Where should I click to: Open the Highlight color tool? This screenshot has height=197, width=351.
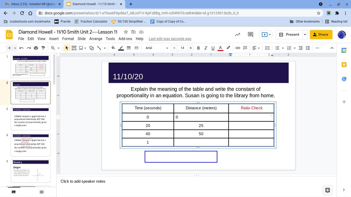pos(228,48)
